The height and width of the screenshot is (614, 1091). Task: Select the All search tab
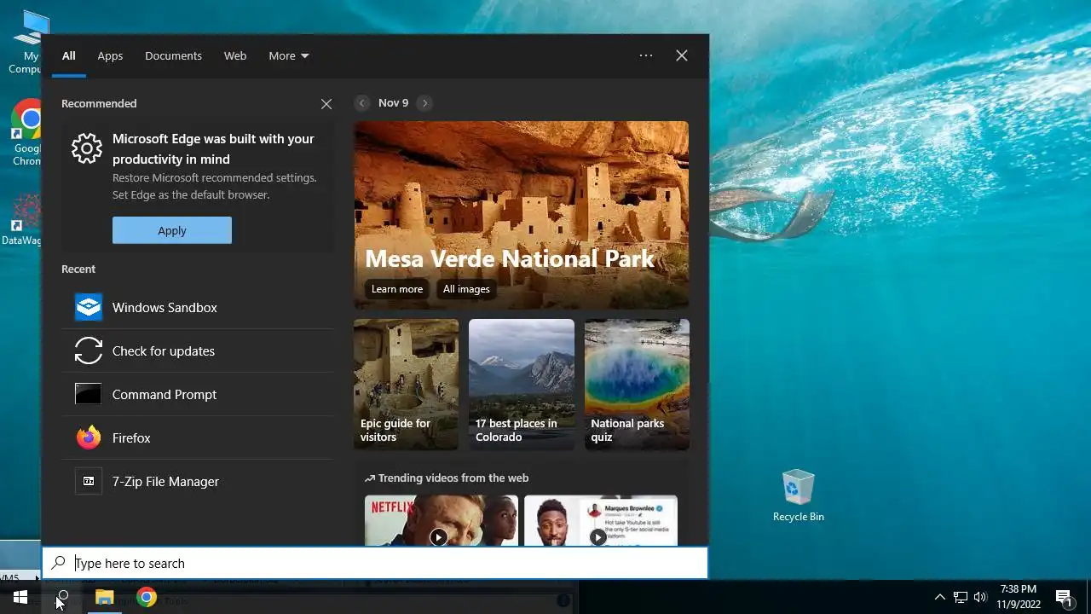pos(69,55)
